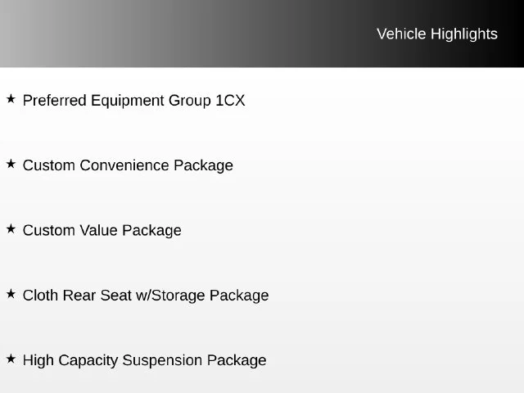Click the word "Equipment" in the first highlight
This screenshot has height=393, width=524.
pos(128,101)
